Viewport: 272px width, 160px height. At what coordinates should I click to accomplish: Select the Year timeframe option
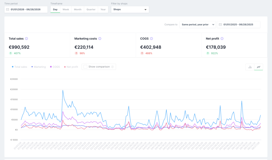[103, 10]
